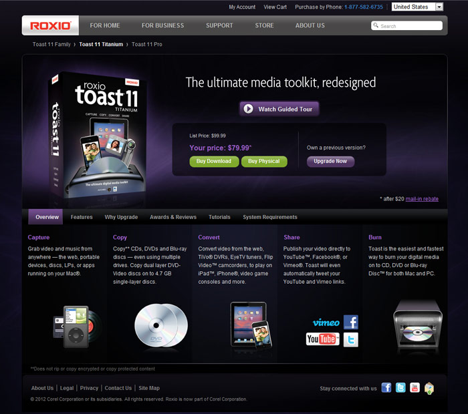This screenshot has height=414, width=468.
Task: Click the iPad and iPhone Convert image
Action: (251, 325)
